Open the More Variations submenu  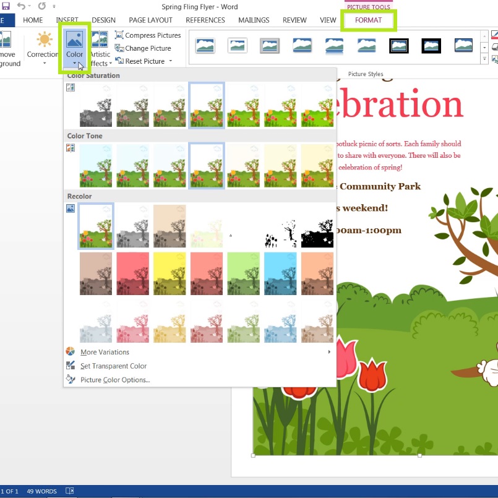pyautogui.click(x=199, y=352)
